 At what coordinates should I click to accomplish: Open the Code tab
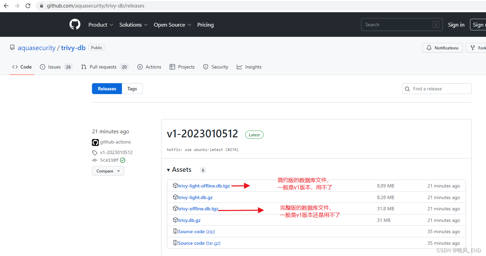pos(22,67)
